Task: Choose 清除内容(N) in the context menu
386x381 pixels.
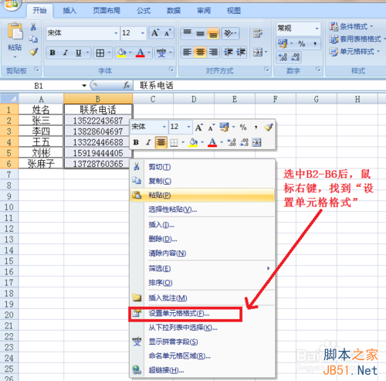Action: pos(202,253)
